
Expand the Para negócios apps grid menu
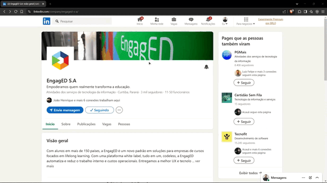click(246, 21)
